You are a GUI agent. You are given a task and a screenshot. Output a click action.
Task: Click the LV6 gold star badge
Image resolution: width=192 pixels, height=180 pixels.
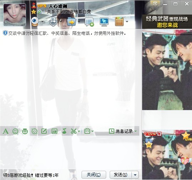pos(187,136)
